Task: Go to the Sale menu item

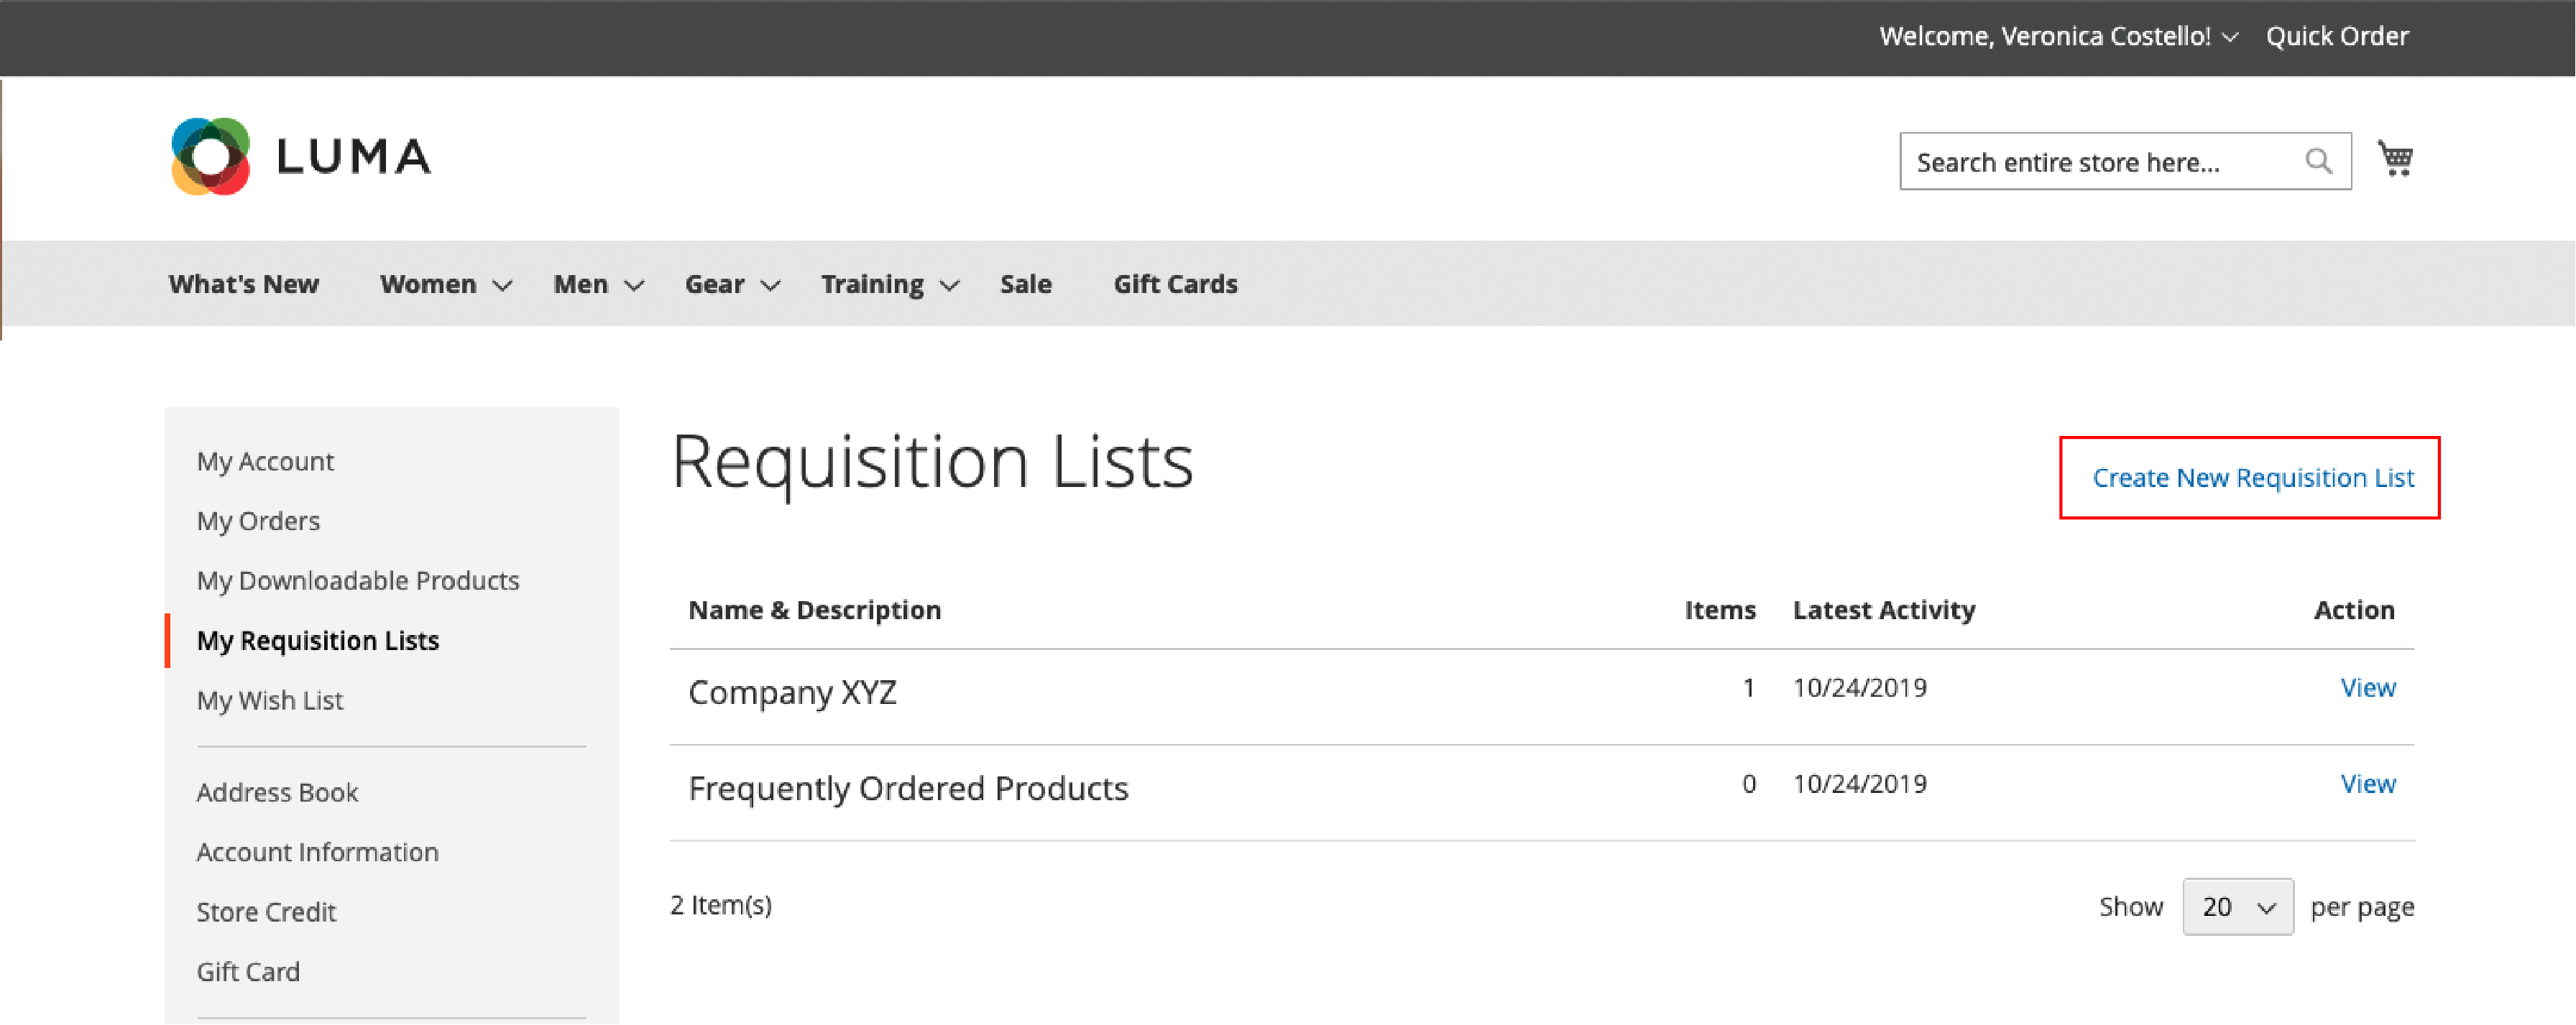Action: (x=1026, y=284)
